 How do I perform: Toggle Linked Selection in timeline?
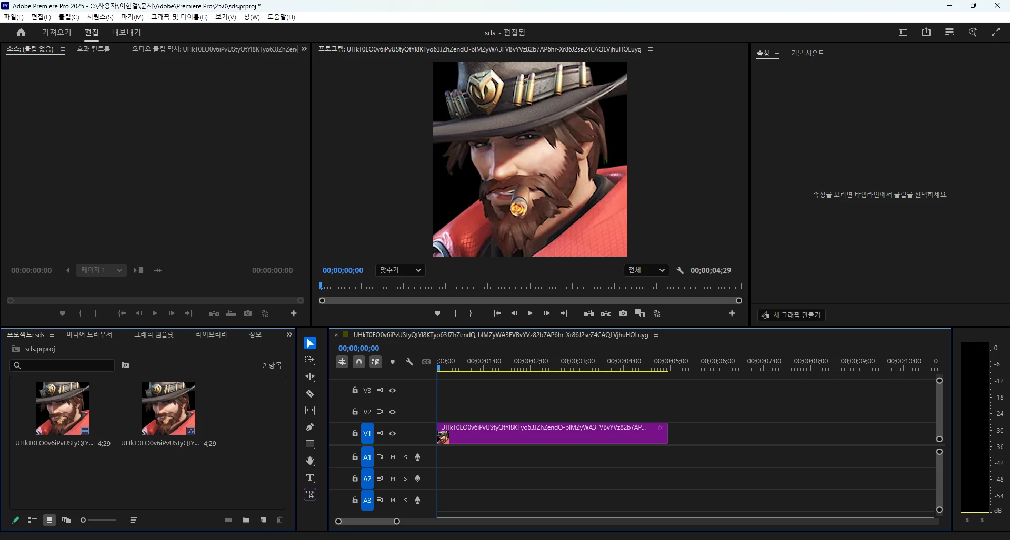pyautogui.click(x=376, y=362)
